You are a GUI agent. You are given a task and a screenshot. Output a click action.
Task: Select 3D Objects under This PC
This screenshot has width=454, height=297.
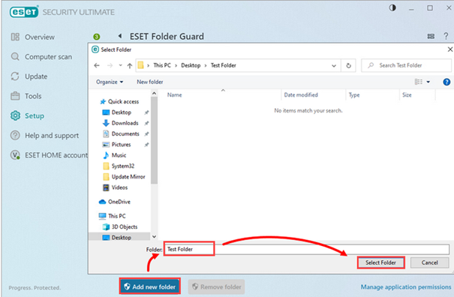click(x=125, y=226)
